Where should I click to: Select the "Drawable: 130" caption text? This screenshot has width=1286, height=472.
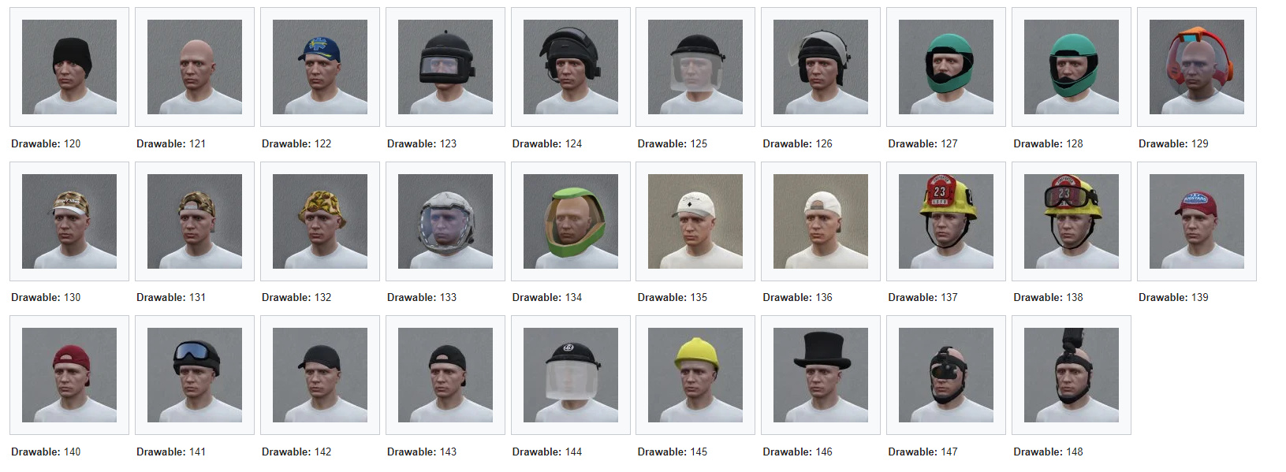point(46,297)
